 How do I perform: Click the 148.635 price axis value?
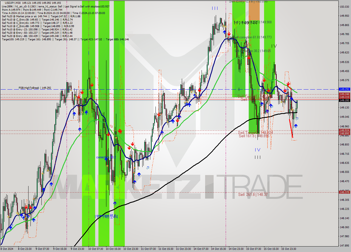pos(344,163)
